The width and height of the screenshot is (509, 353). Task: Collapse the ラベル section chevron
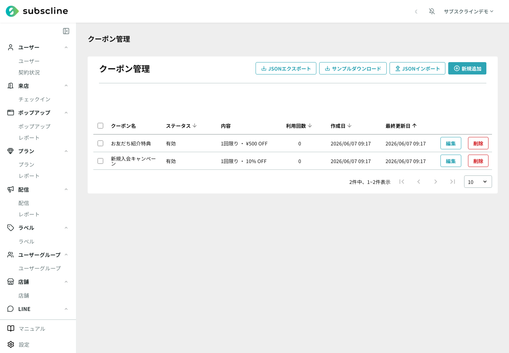pyautogui.click(x=66, y=228)
